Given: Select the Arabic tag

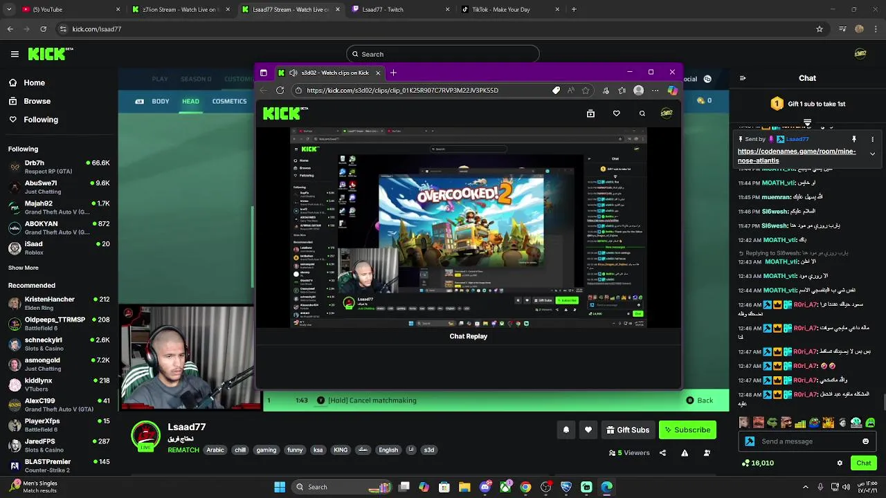Looking at the screenshot, I should 215,450.
